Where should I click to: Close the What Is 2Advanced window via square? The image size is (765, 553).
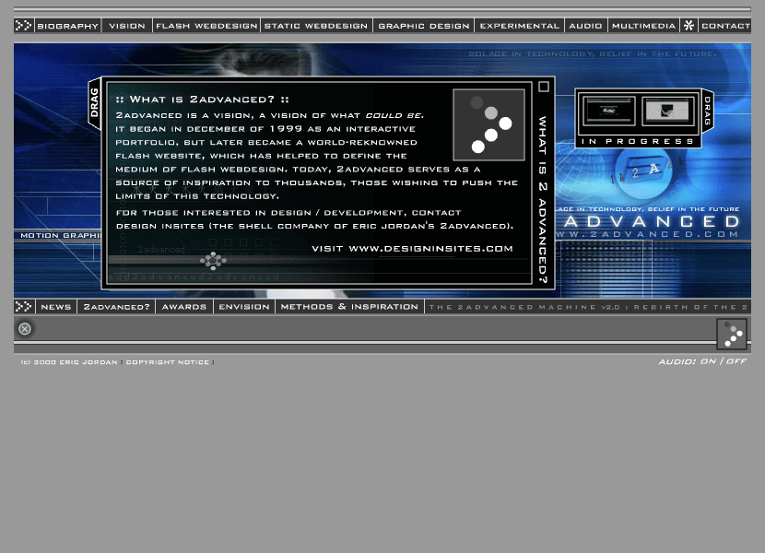(x=544, y=87)
